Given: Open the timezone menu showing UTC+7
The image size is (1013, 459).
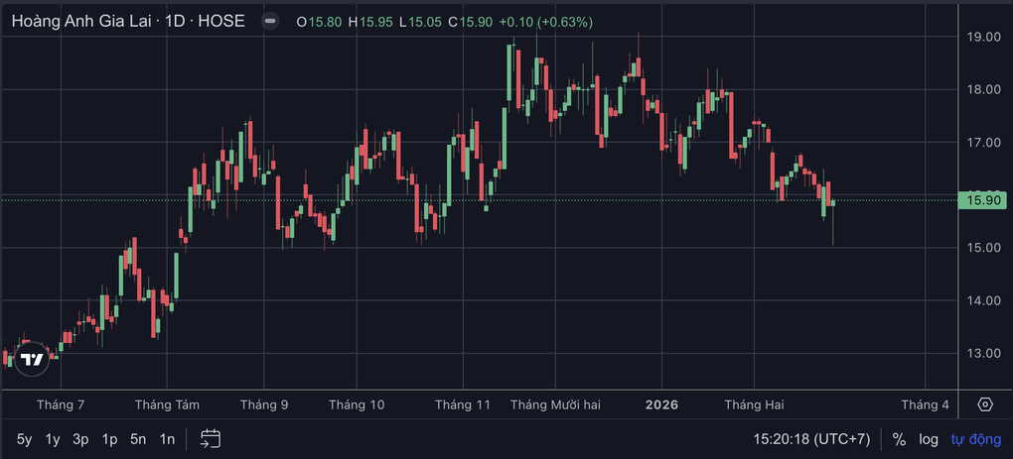Looking at the screenshot, I should (x=811, y=438).
